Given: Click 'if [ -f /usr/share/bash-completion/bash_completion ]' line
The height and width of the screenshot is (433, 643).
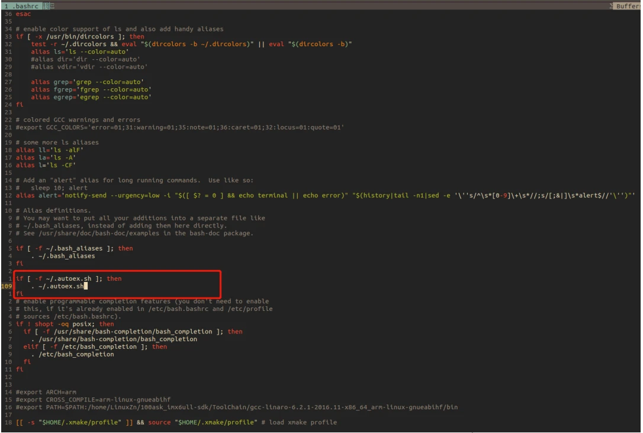Looking at the screenshot, I should (x=133, y=332).
